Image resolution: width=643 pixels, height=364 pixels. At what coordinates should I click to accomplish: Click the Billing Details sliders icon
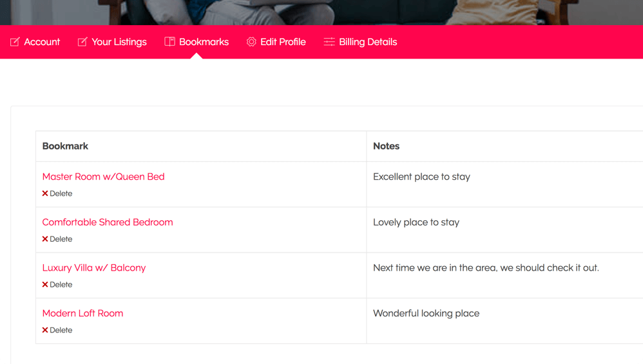coord(329,42)
